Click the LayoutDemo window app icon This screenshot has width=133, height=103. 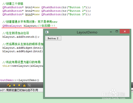[x=47, y=32]
